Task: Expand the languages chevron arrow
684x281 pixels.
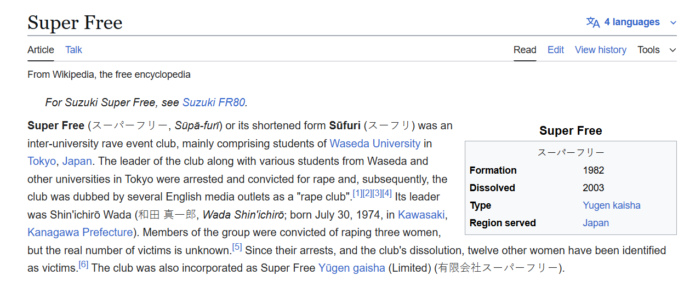Action: tap(672, 22)
